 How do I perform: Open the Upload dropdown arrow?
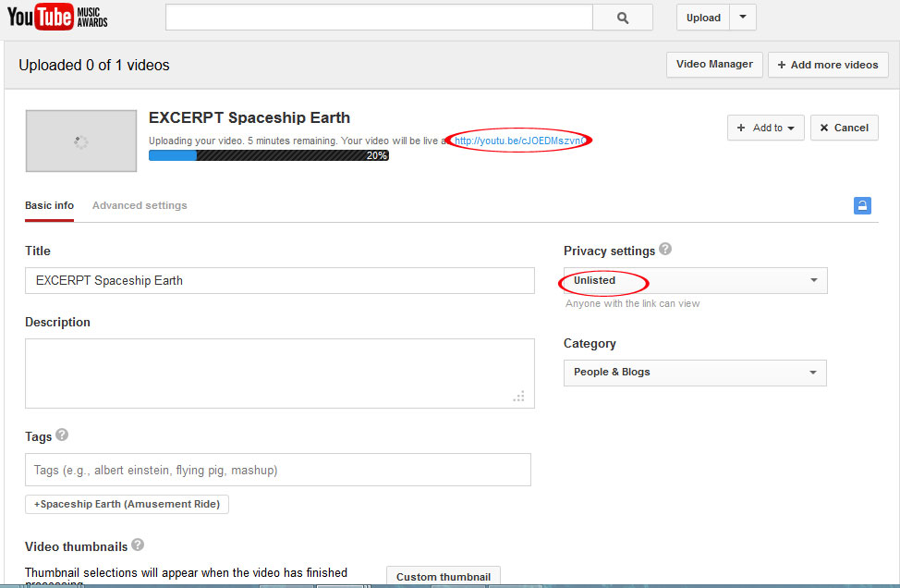tap(743, 18)
